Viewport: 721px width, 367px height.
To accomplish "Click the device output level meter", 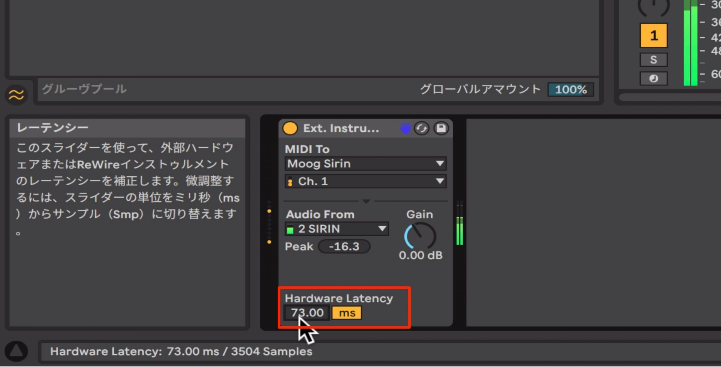I will [460, 223].
